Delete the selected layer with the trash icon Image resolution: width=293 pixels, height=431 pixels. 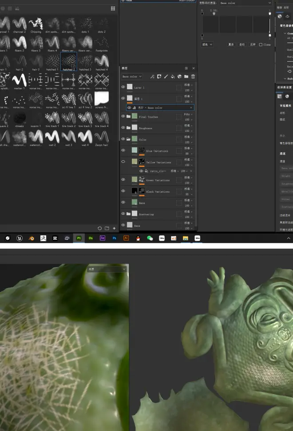pyautogui.click(x=193, y=76)
